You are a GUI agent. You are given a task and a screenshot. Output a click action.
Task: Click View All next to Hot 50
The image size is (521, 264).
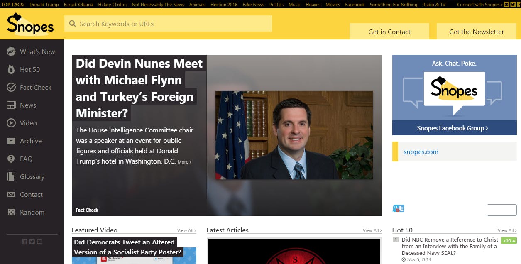click(507, 230)
